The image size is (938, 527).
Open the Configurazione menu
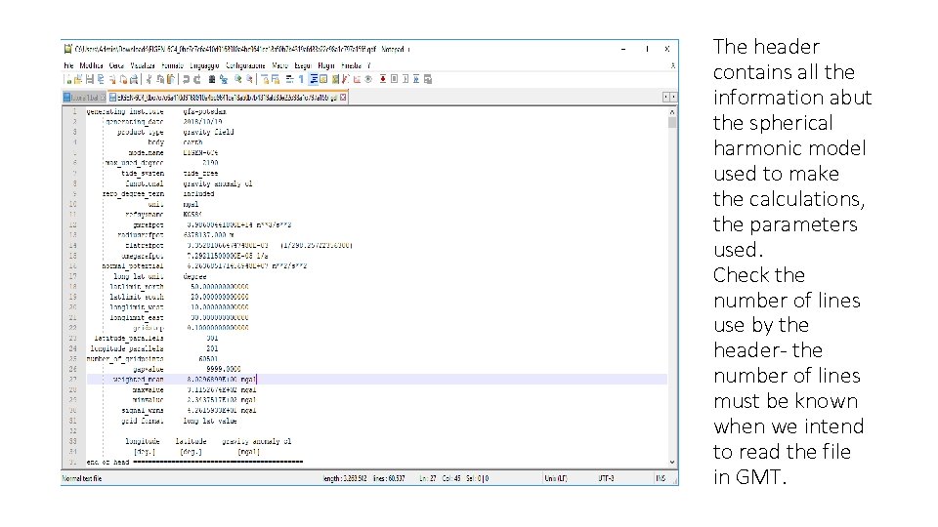[245, 65]
